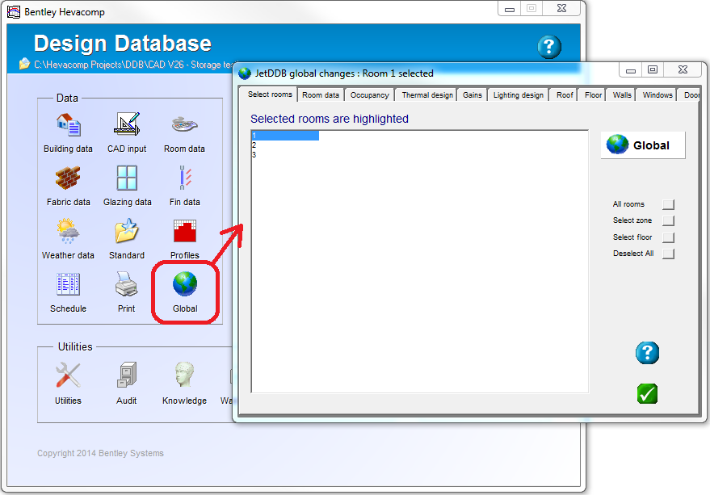Open the Occupancy tab
The width and height of the screenshot is (710, 495).
point(369,95)
